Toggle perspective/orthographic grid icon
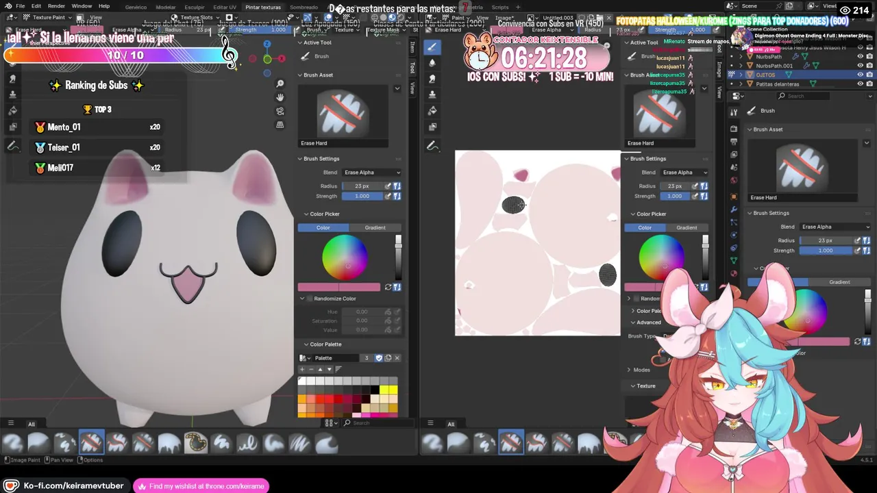Viewport: 877px width, 493px height. 280,125
